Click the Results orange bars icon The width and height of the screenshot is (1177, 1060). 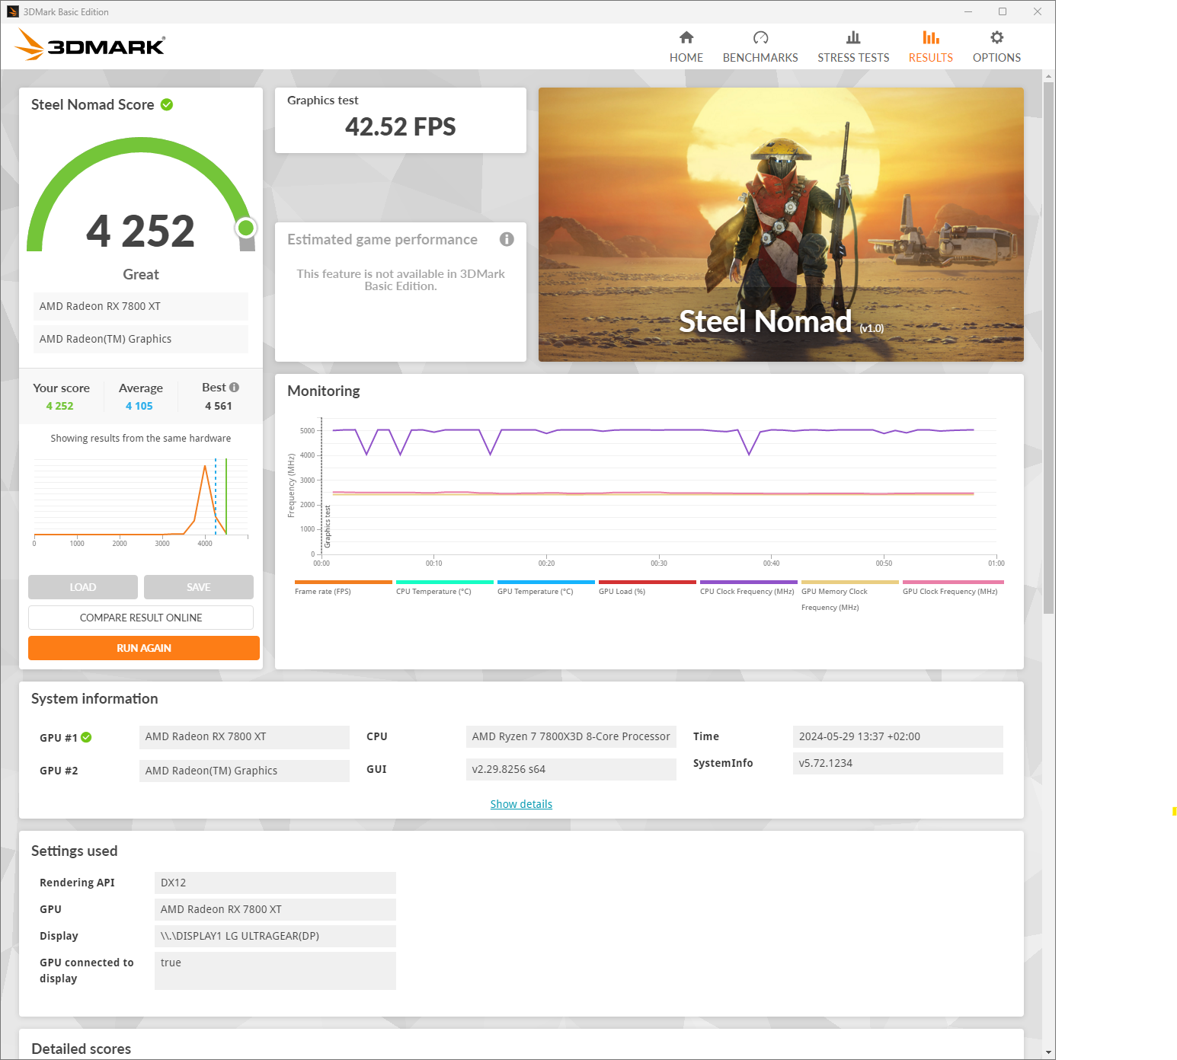(930, 37)
